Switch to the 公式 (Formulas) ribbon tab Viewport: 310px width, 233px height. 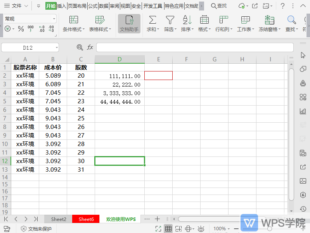[93, 6]
